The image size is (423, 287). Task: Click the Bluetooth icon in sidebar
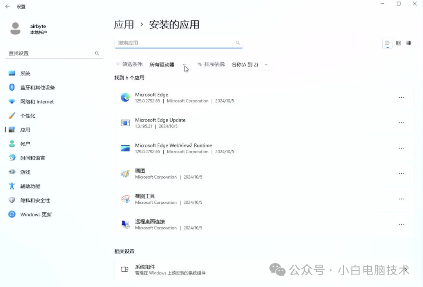tap(12, 87)
